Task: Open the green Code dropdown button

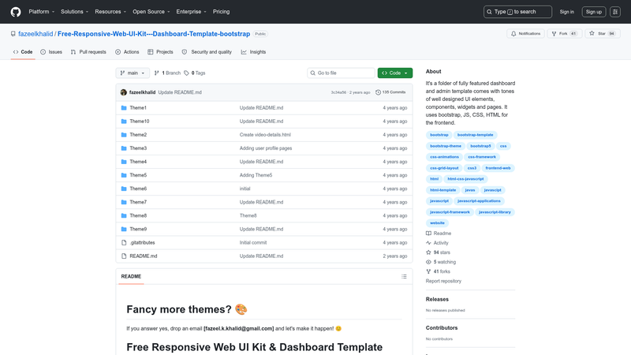Action: 395,73
